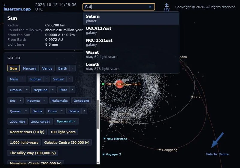This screenshot has width=240, height=168.
Task: Open the lasercom.app link
Action: (x=17, y=9)
